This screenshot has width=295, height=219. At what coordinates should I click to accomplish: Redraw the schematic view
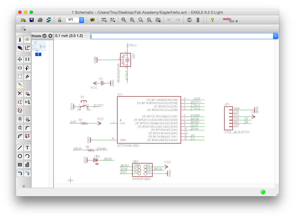tap(149, 20)
